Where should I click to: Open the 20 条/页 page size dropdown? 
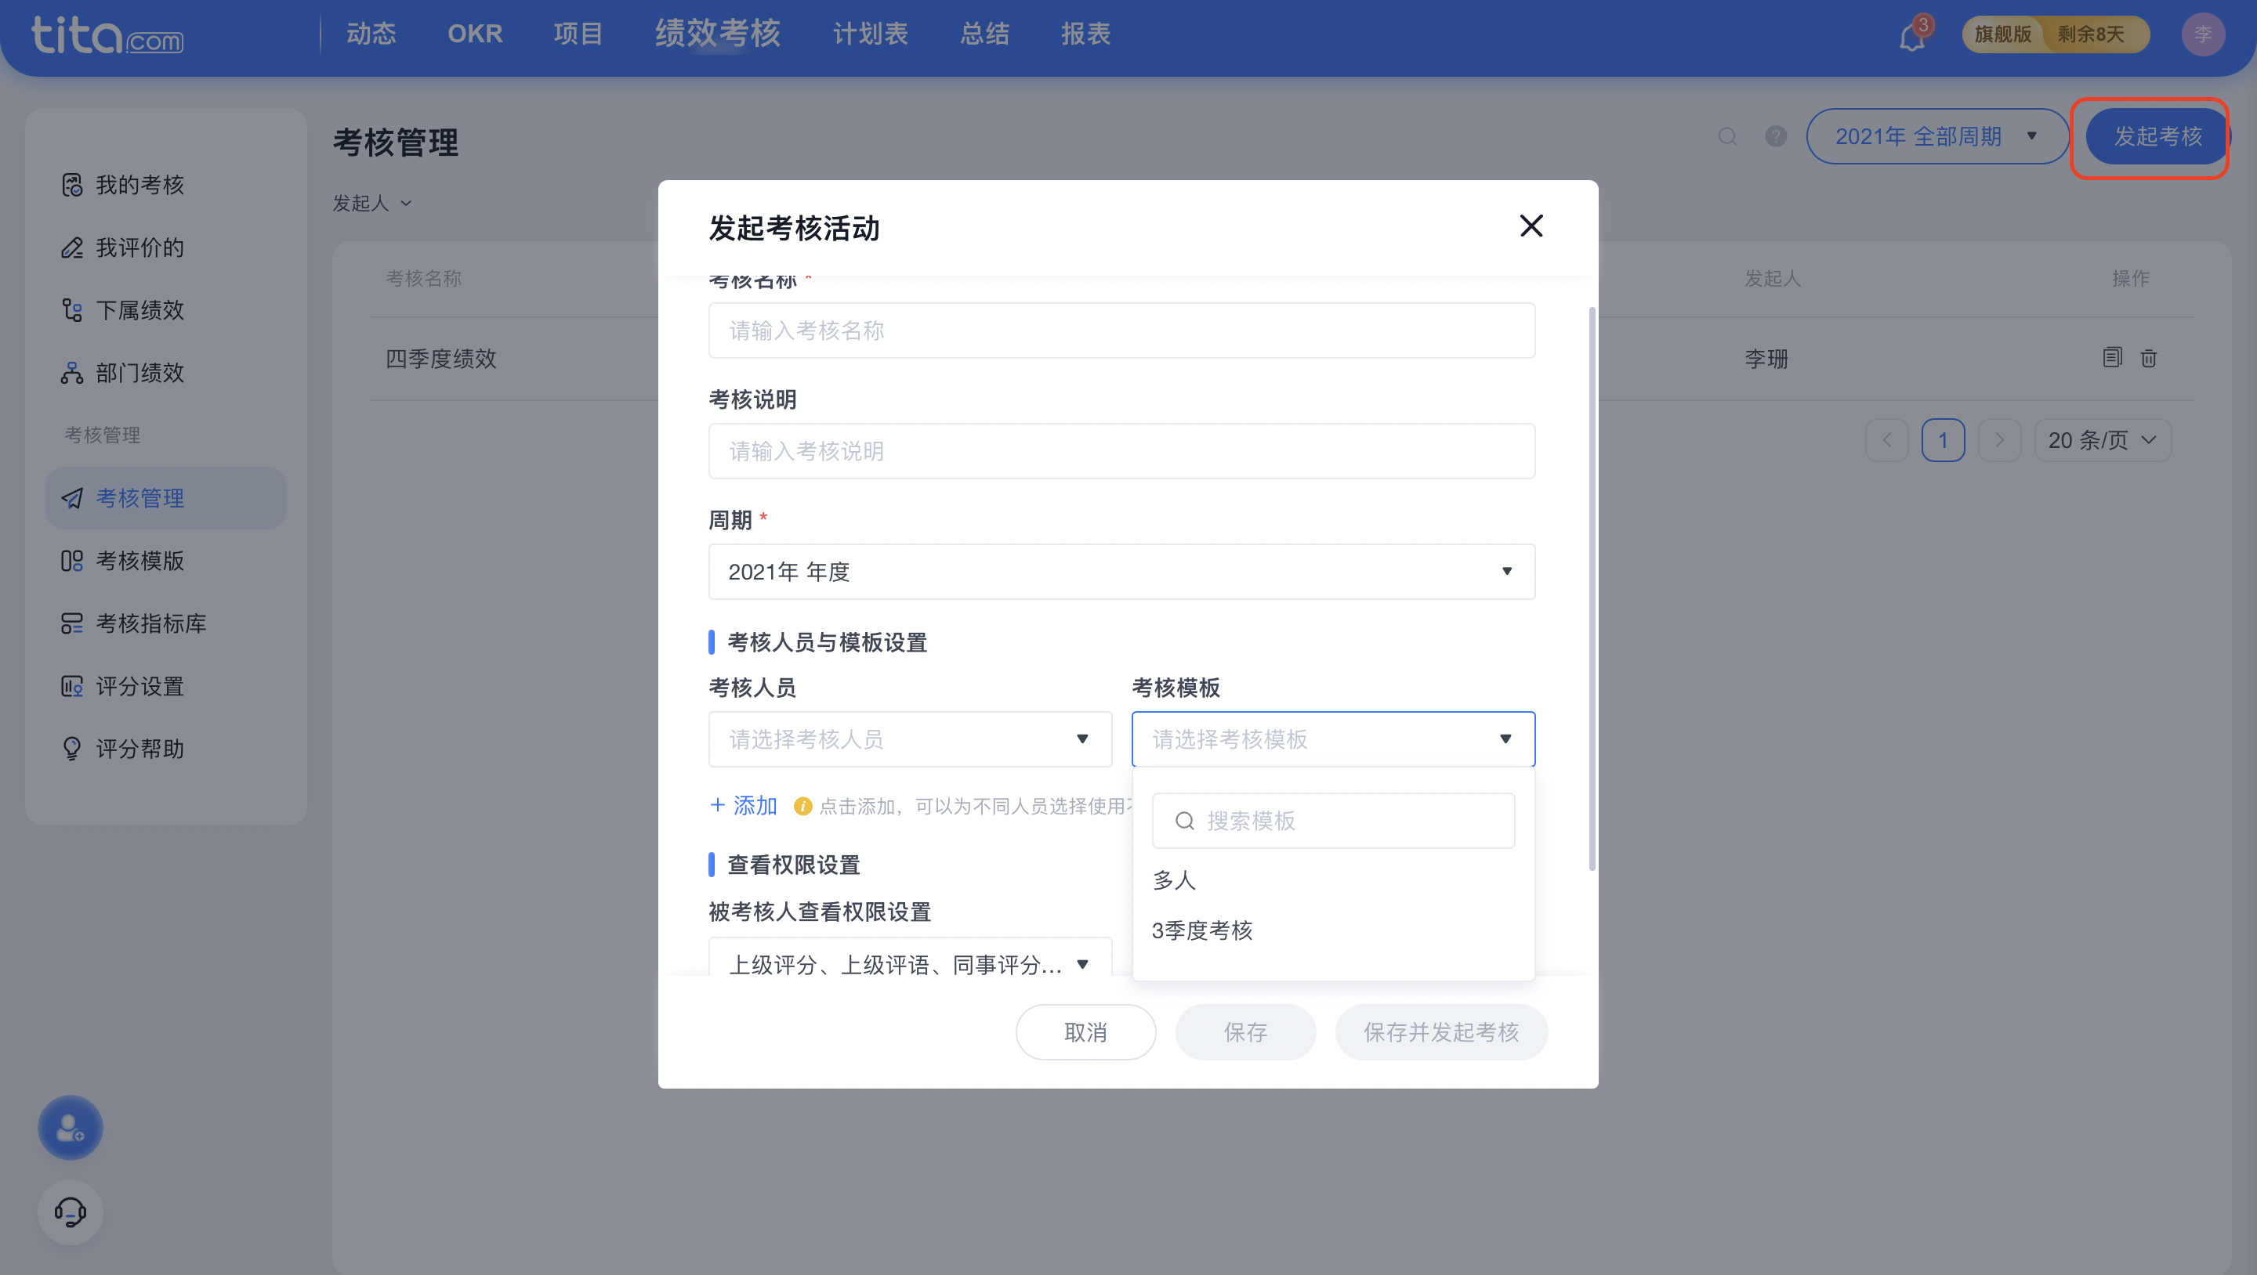pyautogui.click(x=2102, y=439)
